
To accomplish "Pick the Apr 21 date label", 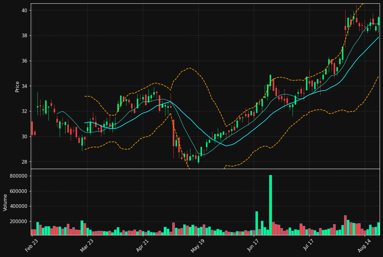I will tap(143, 245).
